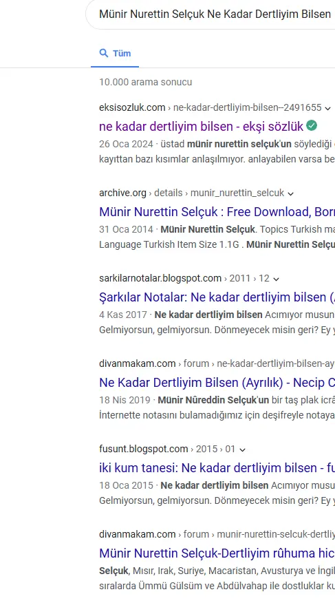Open Ne Kadar Dertliyim Bilsen (Ayrılık) result
Screen dimensions: 335x614
click(x=217, y=383)
